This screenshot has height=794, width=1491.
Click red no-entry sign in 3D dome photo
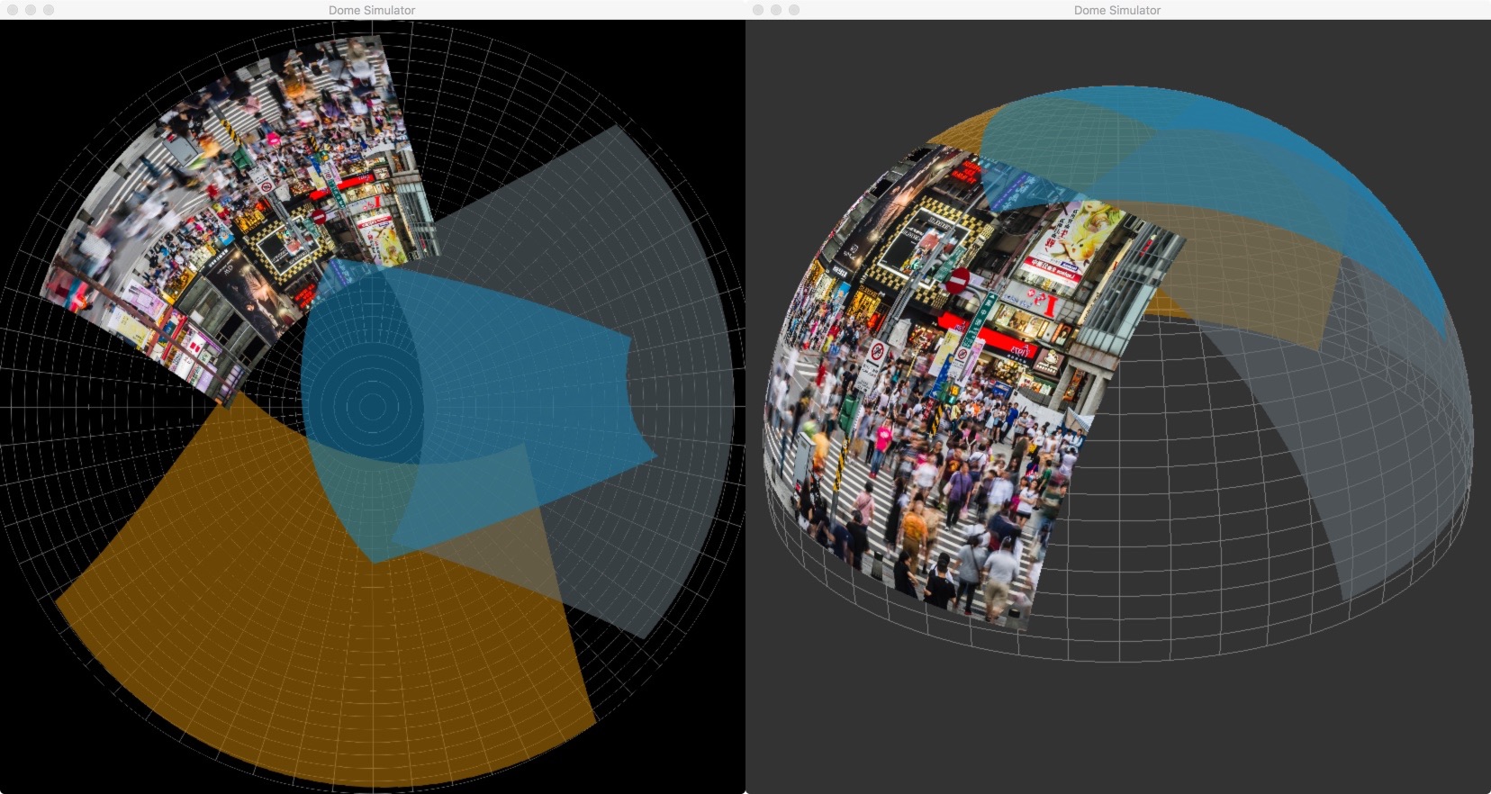pos(958,280)
